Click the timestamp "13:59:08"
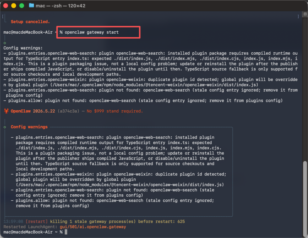This screenshot has width=308, height=238. point(13,221)
